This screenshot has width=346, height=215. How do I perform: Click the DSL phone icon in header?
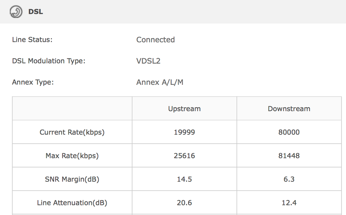click(x=16, y=12)
